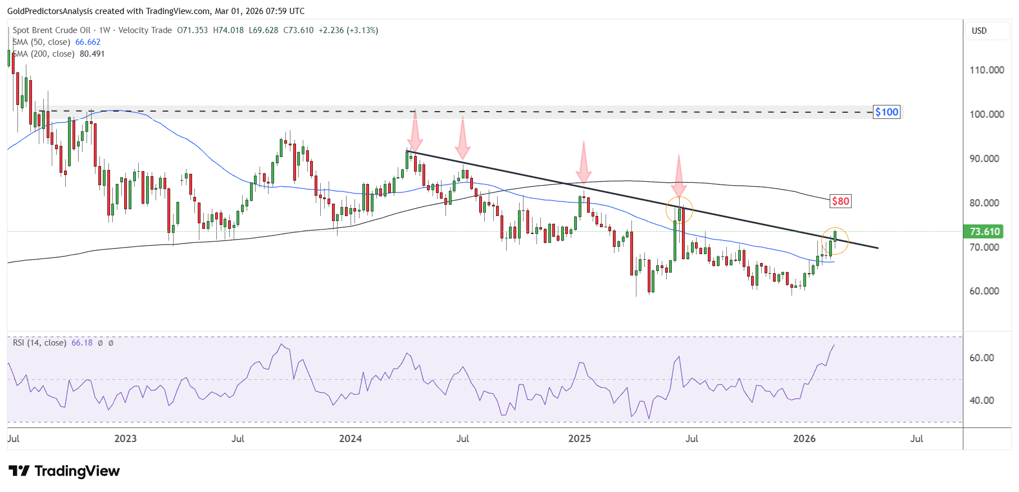Click the pink arrow above the mid-2025 peak
The image size is (1019, 492).
point(679,176)
